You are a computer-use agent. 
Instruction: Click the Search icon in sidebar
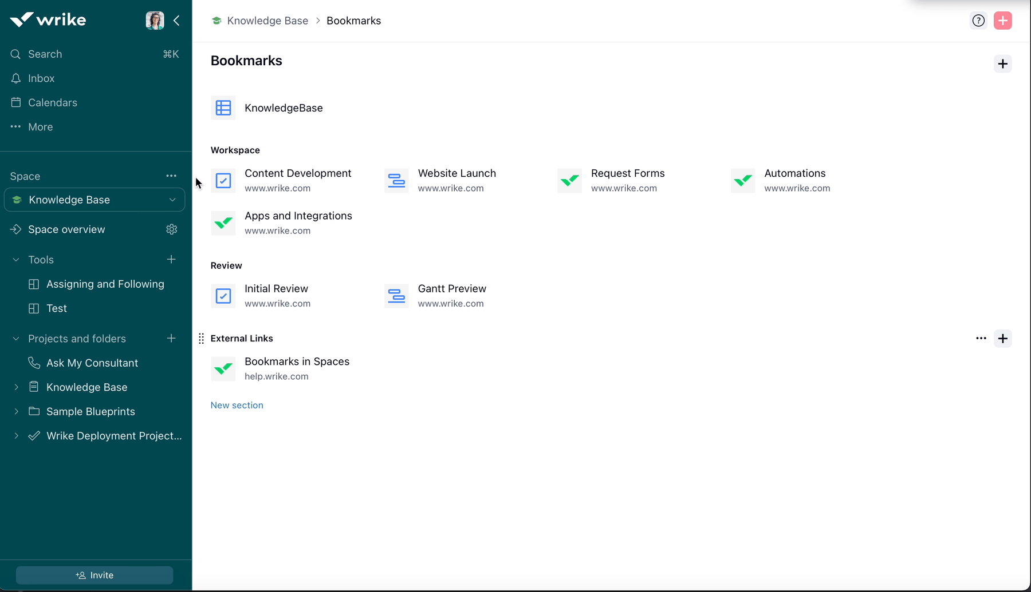pyautogui.click(x=15, y=54)
